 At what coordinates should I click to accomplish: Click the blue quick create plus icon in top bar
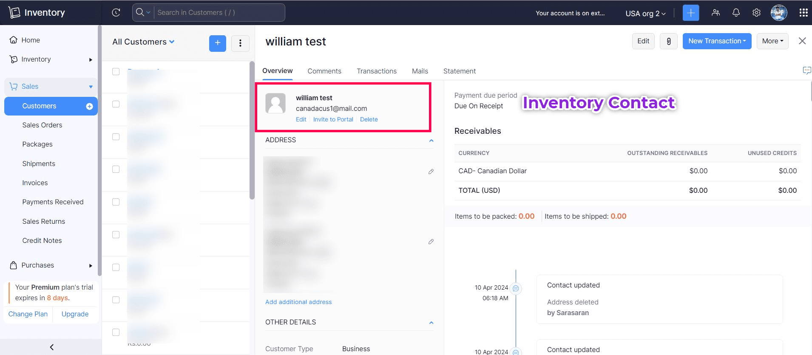(x=690, y=13)
